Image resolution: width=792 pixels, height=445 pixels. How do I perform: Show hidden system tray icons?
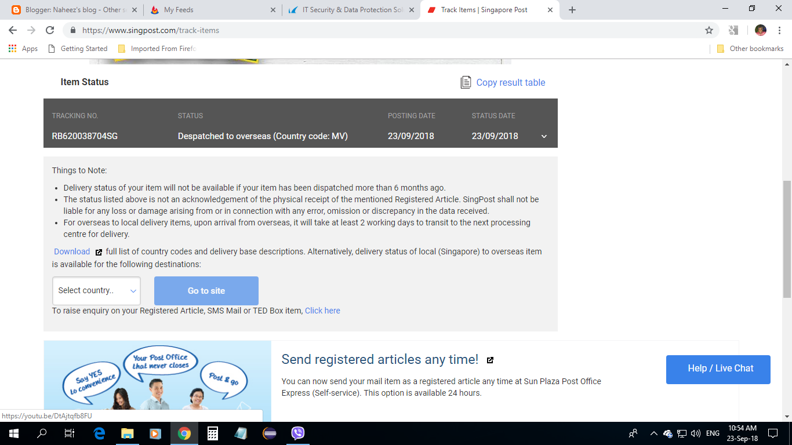tap(653, 433)
